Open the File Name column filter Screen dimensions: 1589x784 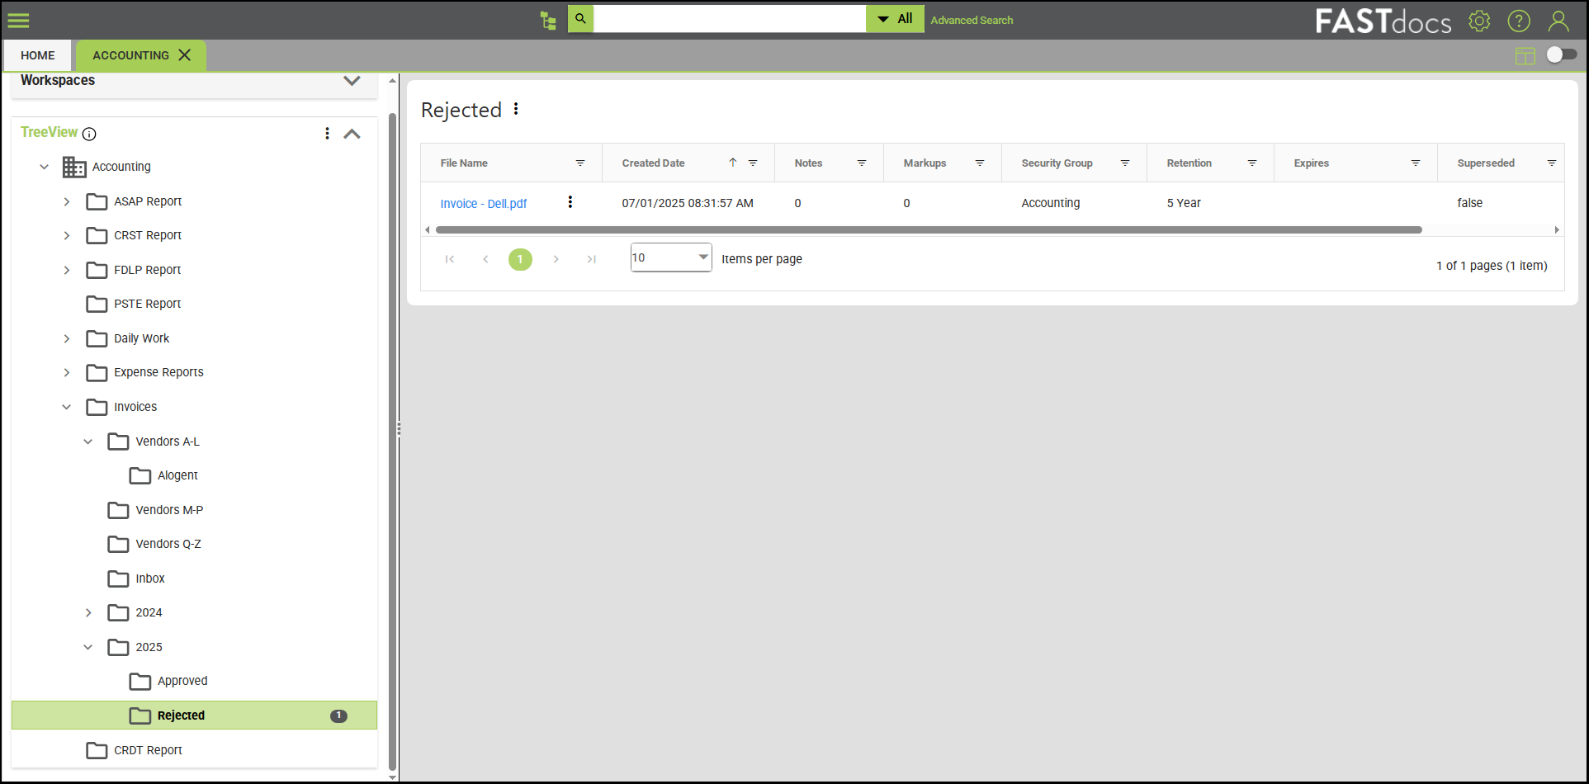coord(580,163)
